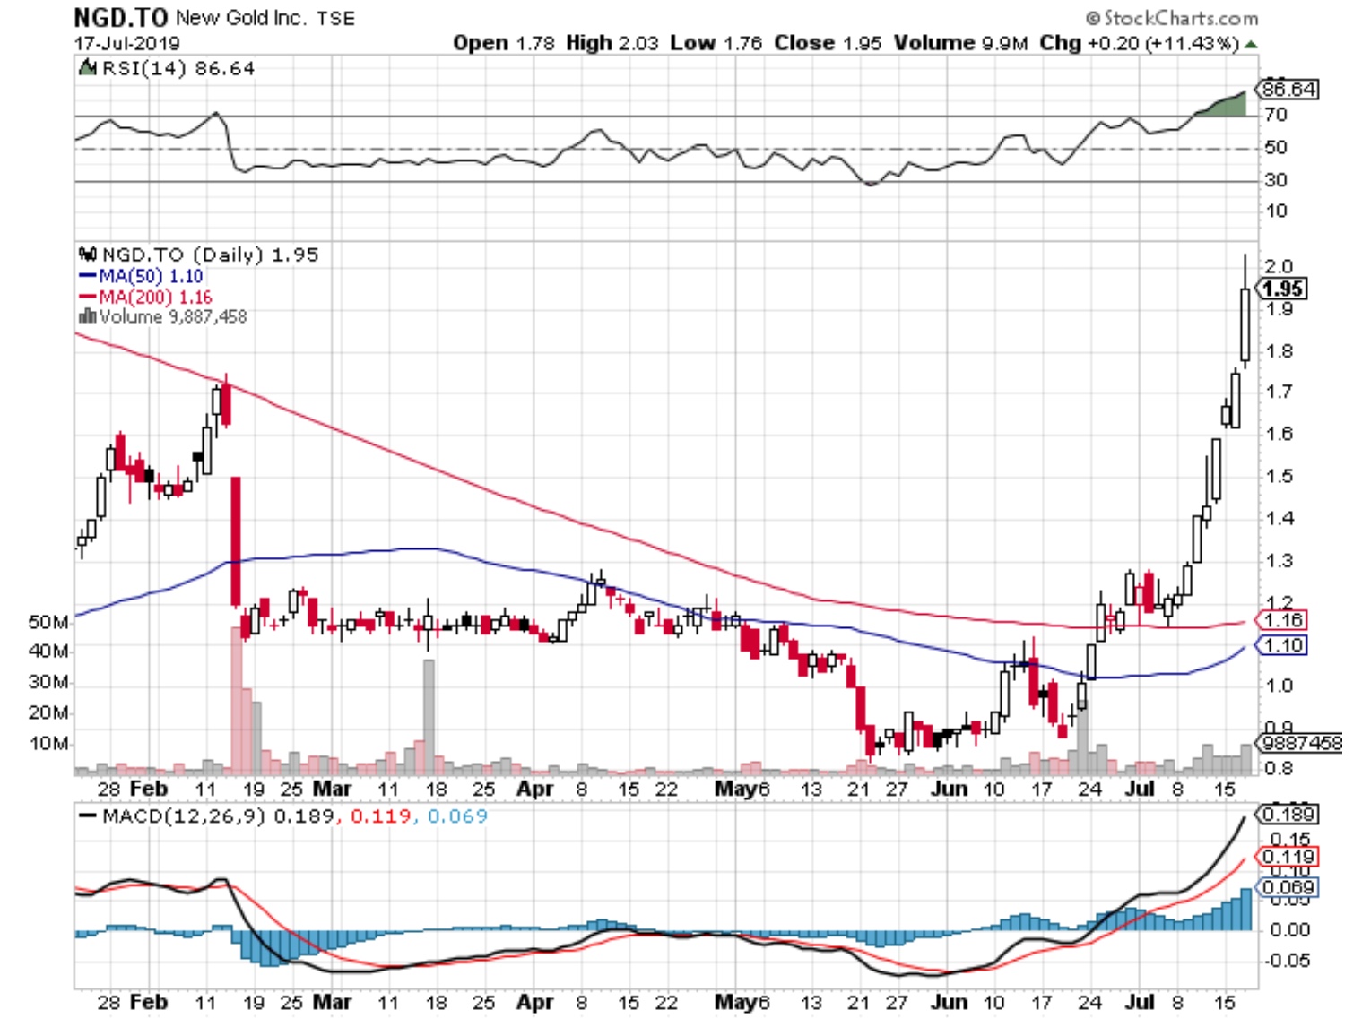The width and height of the screenshot is (1362, 1027).
Task: Click the NGD.TO (Daily) 1.95 legend text
Action: pos(211,255)
